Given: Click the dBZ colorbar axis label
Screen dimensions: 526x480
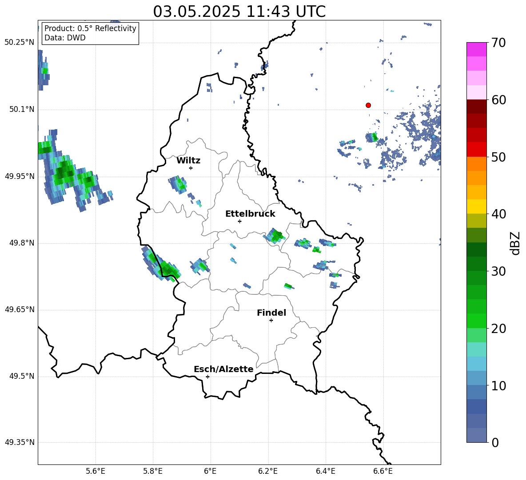Looking at the screenshot, I should (515, 243).
